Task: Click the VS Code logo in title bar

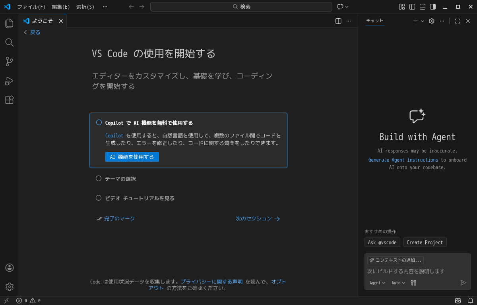Action: (x=7, y=7)
